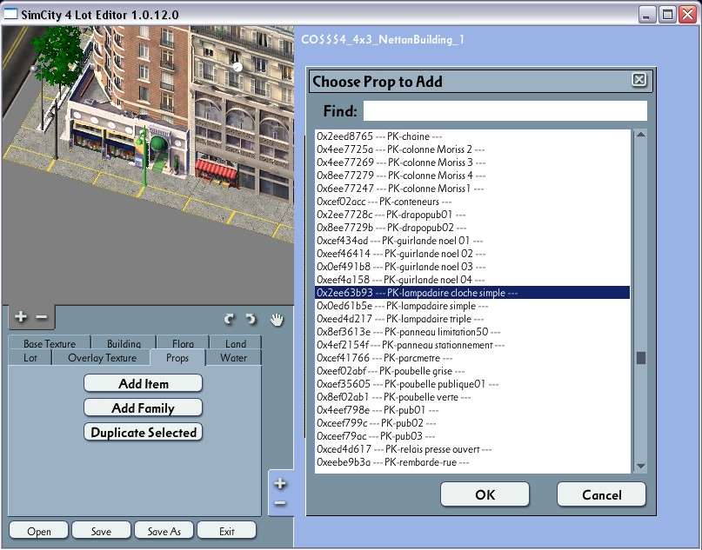Screen dimensions: 702x550
Task: Click the prop list scroll up arrow
Action: tap(641, 135)
